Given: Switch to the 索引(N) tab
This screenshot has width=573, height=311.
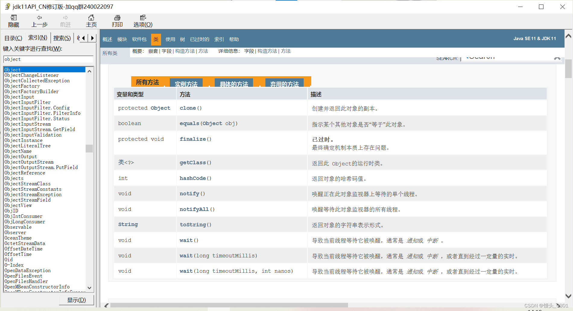Looking at the screenshot, I should [38, 38].
